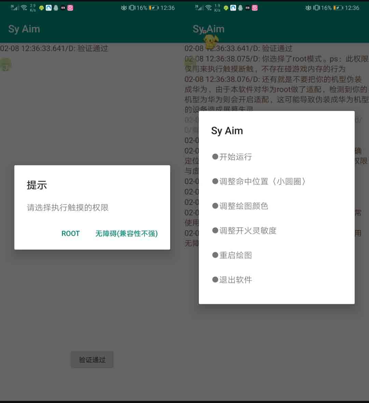This screenshot has height=403, width=369.
Task: Tap 12:36:38.075 root模式 log line
Action: [277, 64]
